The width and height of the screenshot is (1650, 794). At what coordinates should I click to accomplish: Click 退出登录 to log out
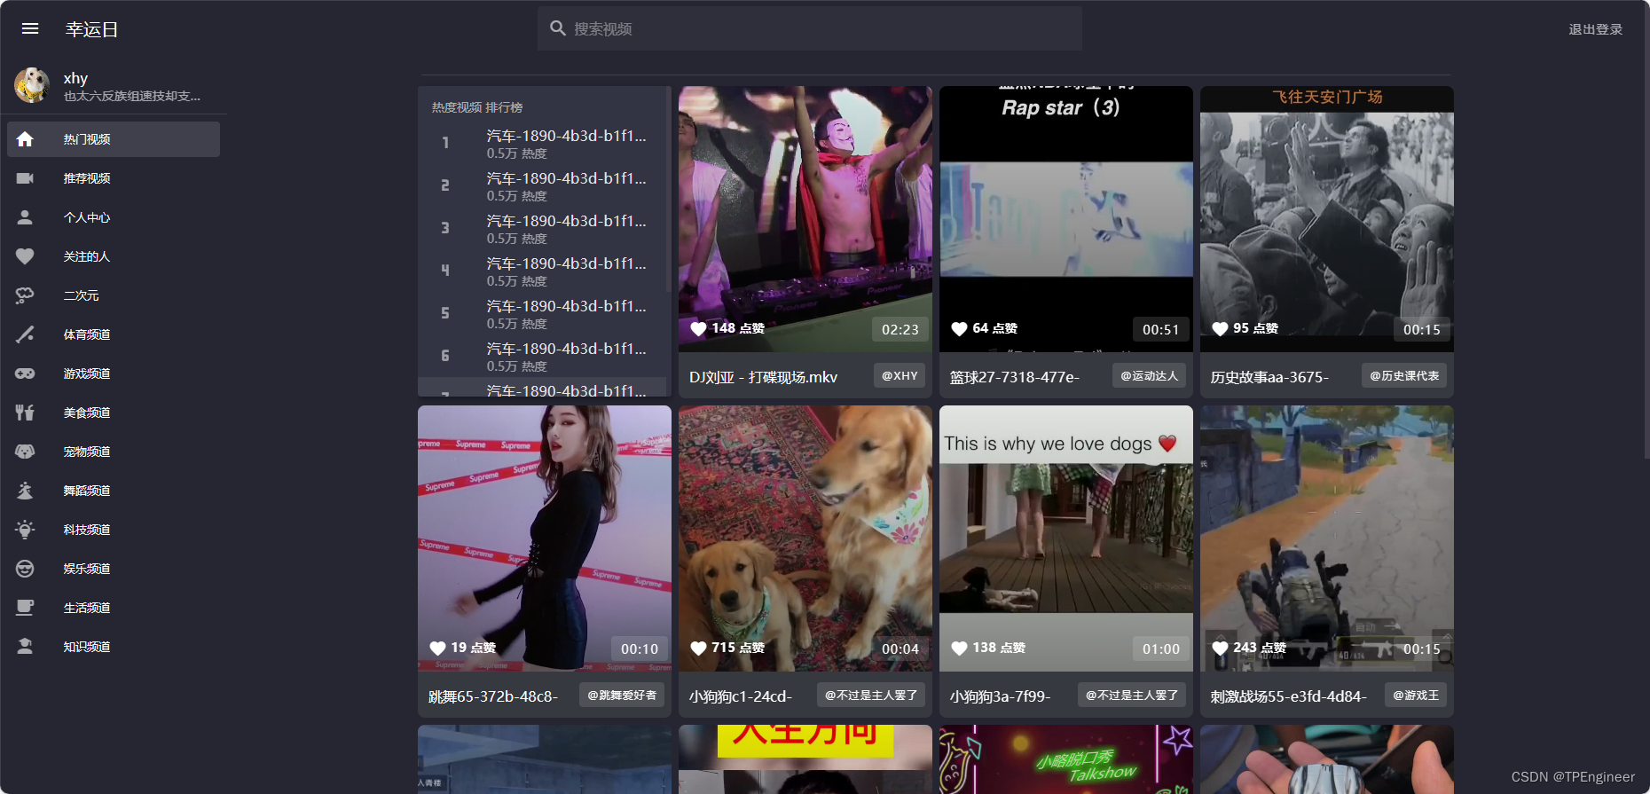coord(1595,29)
